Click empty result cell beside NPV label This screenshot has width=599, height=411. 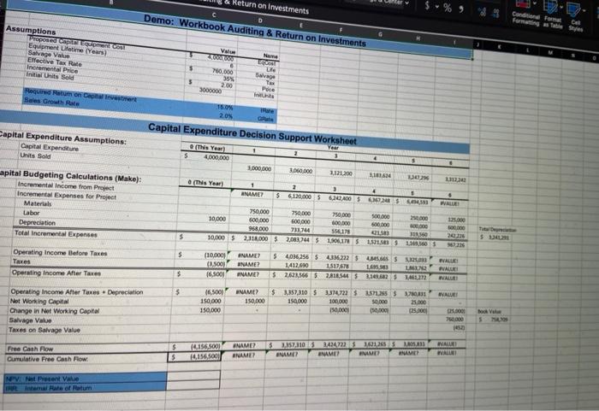[193, 375]
